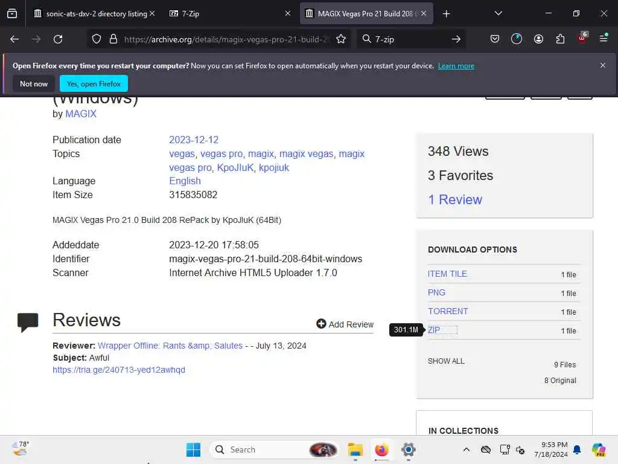Show hidden system tray icons

click(x=467, y=449)
